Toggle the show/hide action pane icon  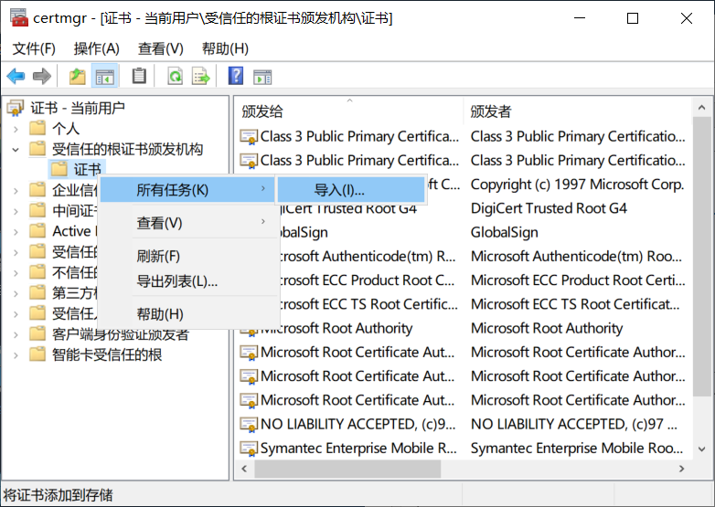(x=262, y=77)
